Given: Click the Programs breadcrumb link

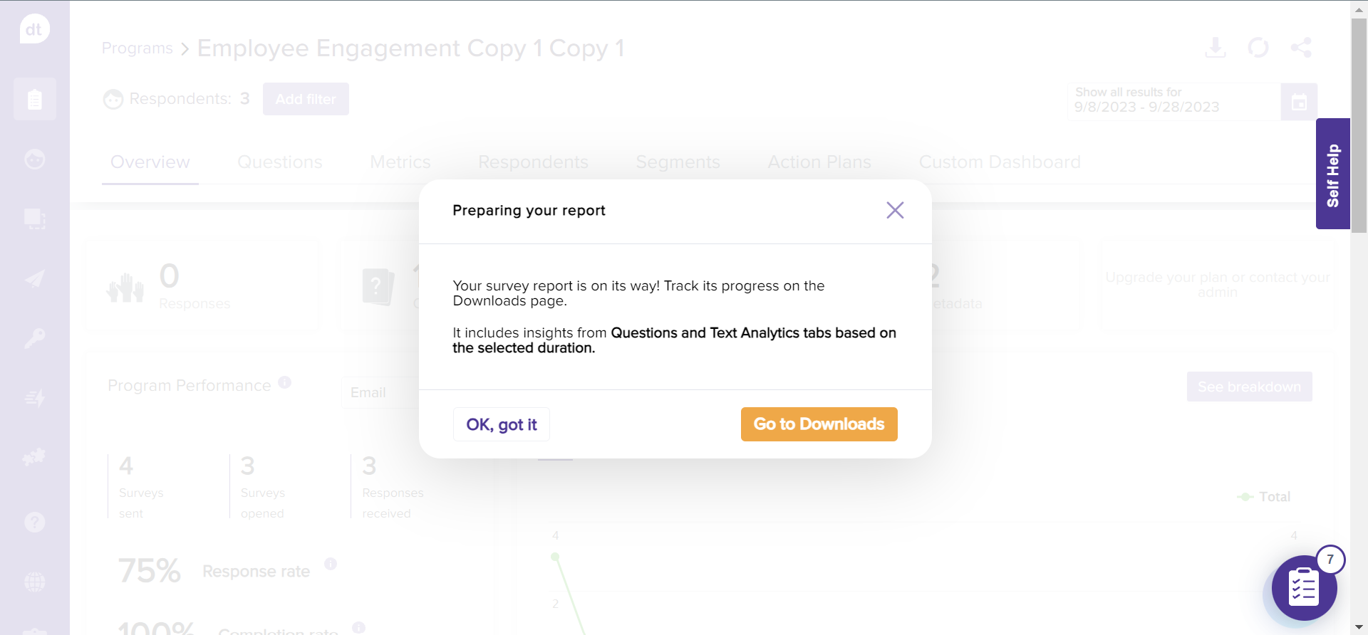Looking at the screenshot, I should [x=138, y=48].
